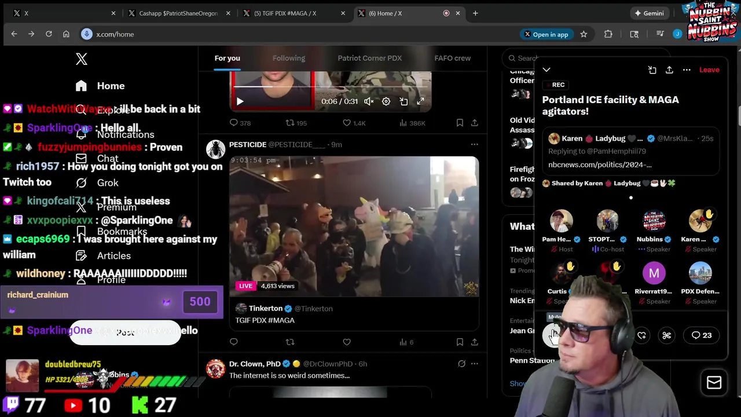
Task: Share the Space via upload icon
Action: pos(669,70)
